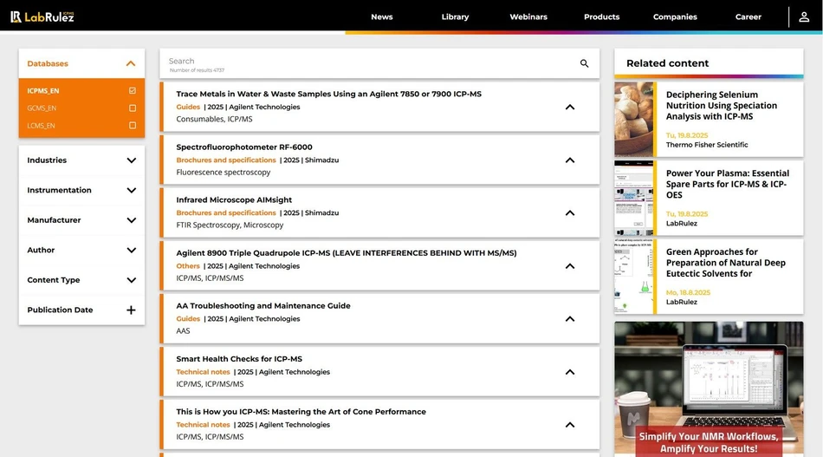This screenshot has width=823, height=457.
Task: Click Thermo Fisher Scientific publisher text
Action: click(x=707, y=145)
